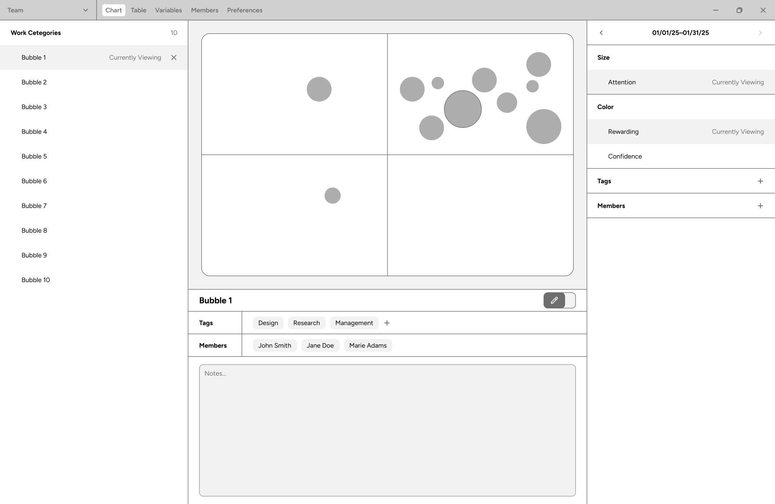Toggle the pencil edit mode switch
The height and width of the screenshot is (504, 775).
[559, 300]
